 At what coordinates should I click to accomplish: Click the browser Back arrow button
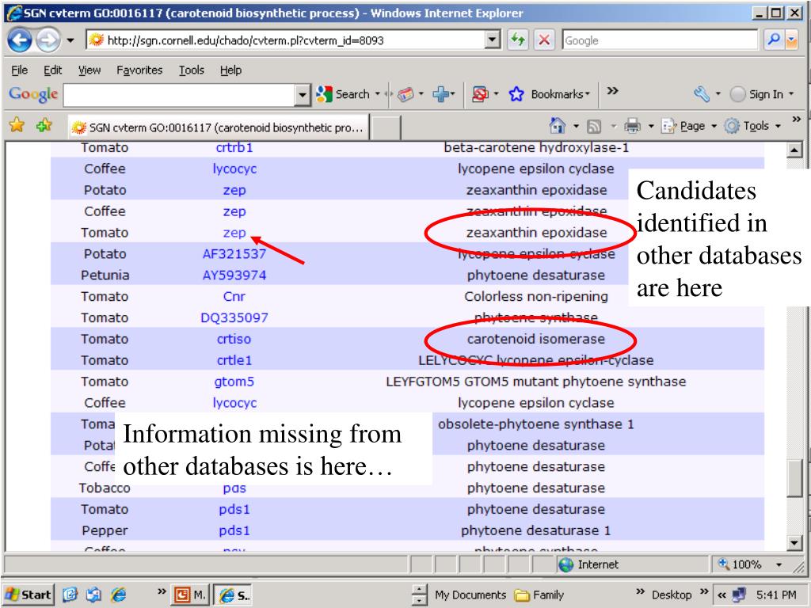pos(20,40)
